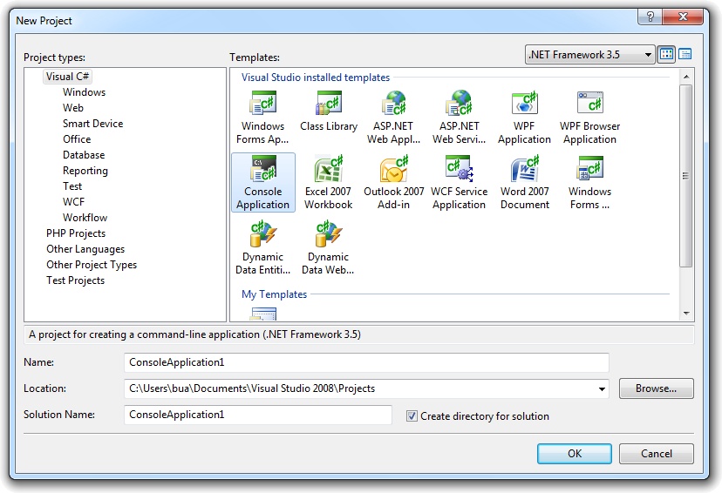722x493 pixels.
Task: Select Test under Visual C#
Action: pyautogui.click(x=72, y=186)
